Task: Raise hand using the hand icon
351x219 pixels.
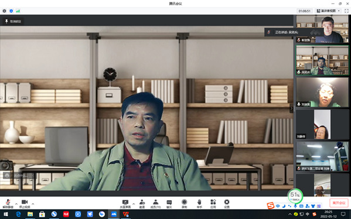Action: (x=199, y=204)
